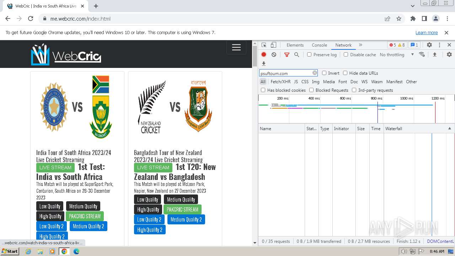Viewport: 455px width, 256px height.
Task: Clear the network log
Action: (x=274, y=54)
